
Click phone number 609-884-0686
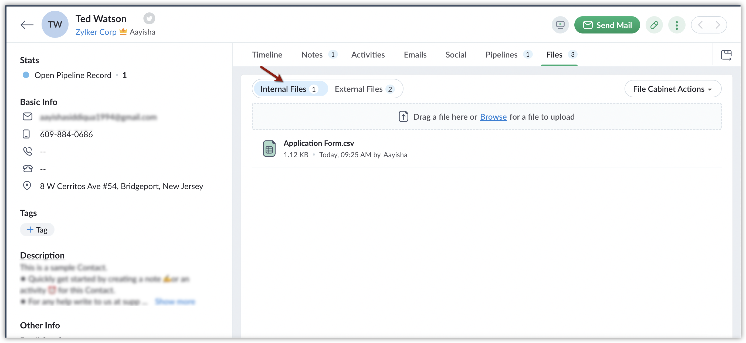(x=66, y=134)
